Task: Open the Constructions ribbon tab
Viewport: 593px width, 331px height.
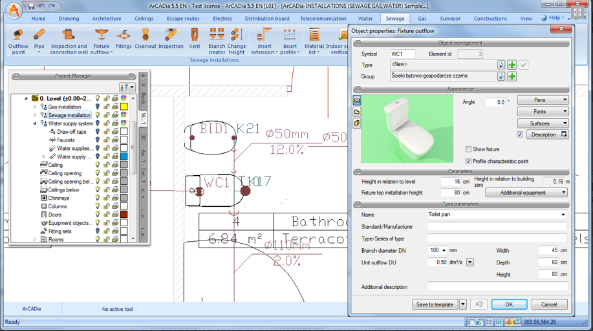Action: tap(490, 19)
